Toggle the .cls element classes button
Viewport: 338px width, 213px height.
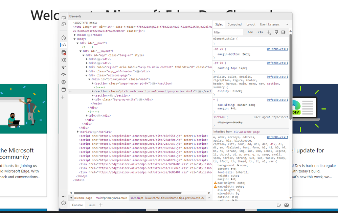260,32
